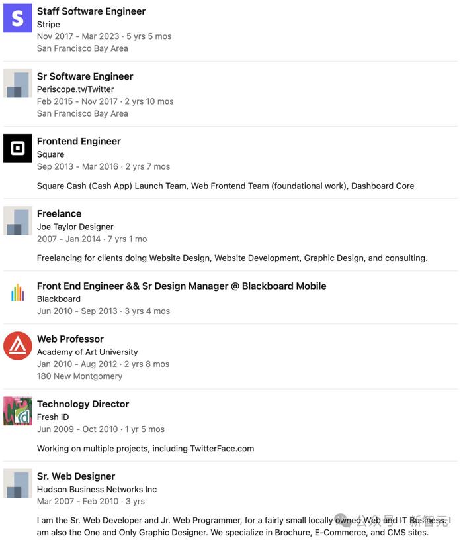Click the Freelance position heading
Image resolution: width=463 pixels, height=540 pixels.
coord(59,213)
